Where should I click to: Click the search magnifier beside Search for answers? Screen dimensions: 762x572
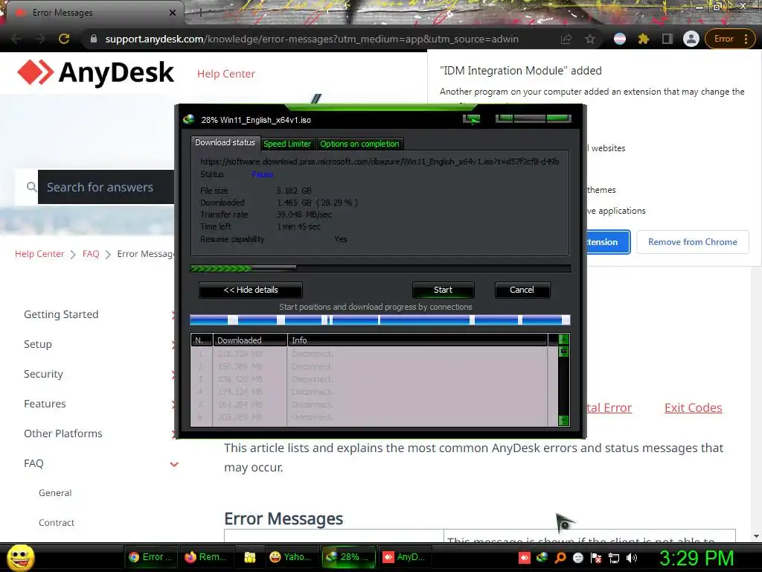31,187
